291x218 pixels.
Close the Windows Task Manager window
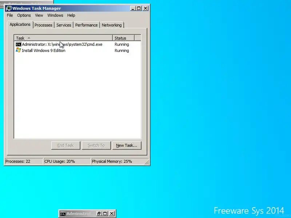point(145,8)
